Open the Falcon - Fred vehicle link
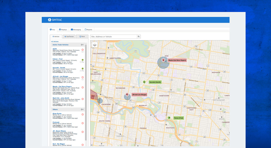 click(x=57, y=59)
